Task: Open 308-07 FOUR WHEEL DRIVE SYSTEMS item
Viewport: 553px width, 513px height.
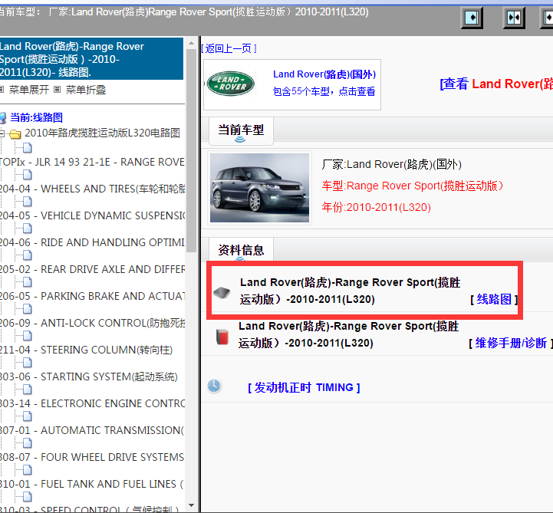Action: (x=92, y=457)
